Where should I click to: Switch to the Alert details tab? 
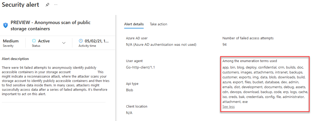[134, 24]
